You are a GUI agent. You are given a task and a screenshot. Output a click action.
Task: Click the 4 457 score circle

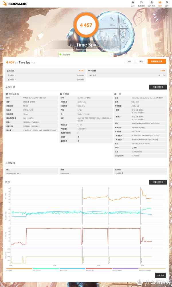click(86, 25)
